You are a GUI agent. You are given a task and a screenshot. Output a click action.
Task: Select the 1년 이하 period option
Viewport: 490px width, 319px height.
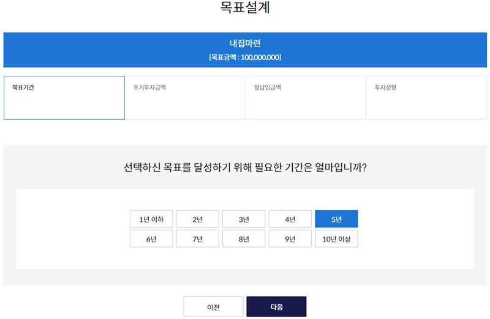[x=151, y=219]
